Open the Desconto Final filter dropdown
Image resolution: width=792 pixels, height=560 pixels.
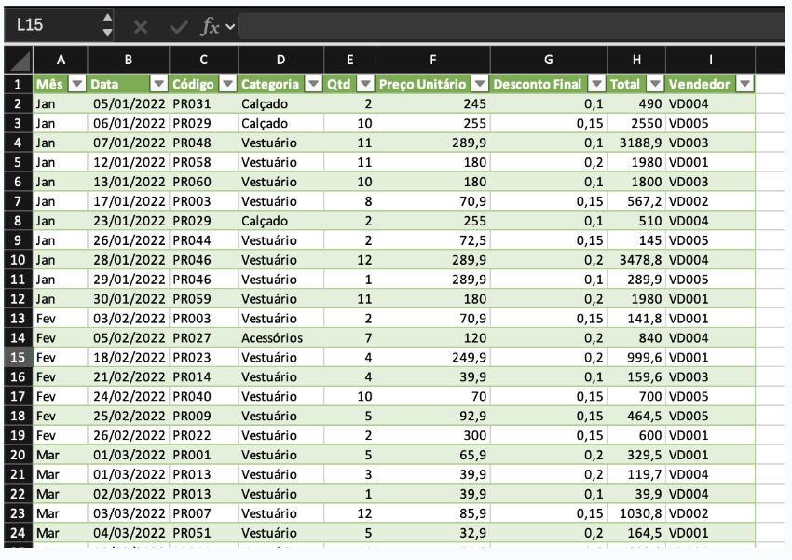597,84
